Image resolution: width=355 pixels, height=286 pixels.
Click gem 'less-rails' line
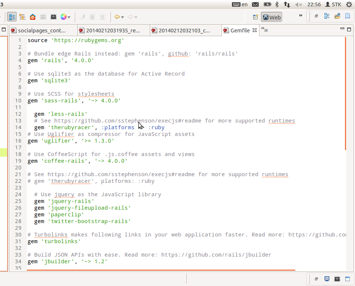(61, 114)
